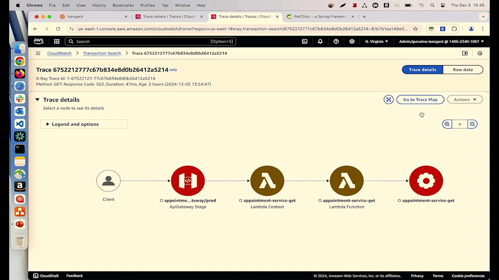Expand Legend and options
The height and width of the screenshot is (280, 499).
click(84, 124)
